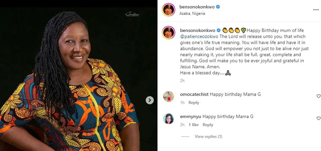Like emmynyu's comment with the heart
The image size is (321, 151).
tap(318, 118)
